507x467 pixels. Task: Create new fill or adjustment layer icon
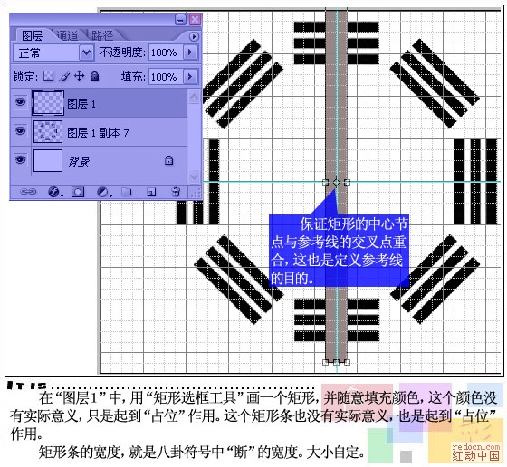point(103,192)
